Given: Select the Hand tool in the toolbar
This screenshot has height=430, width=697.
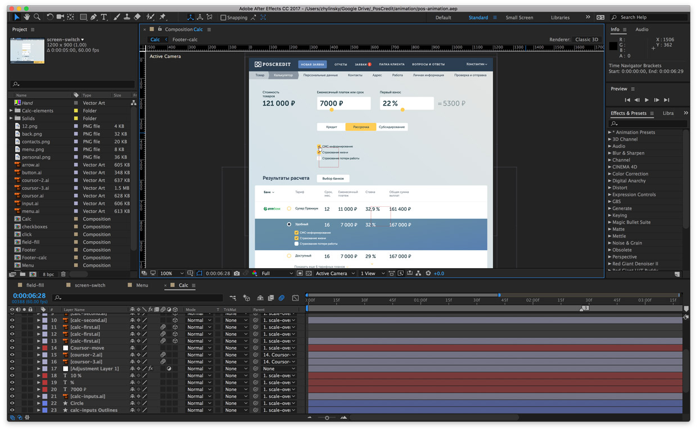Looking at the screenshot, I should (26, 17).
